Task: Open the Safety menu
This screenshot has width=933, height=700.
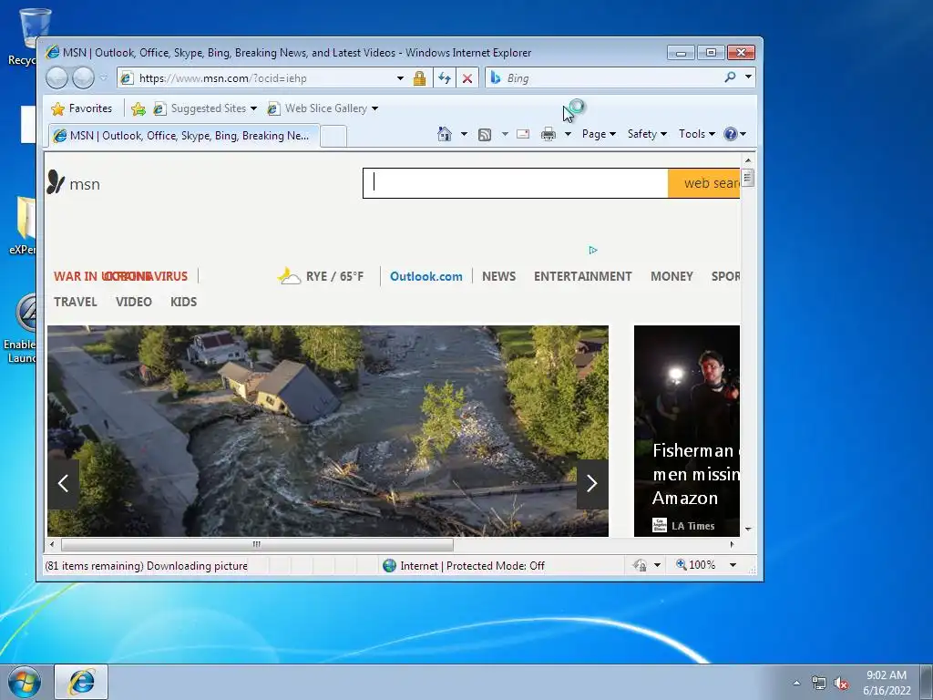Action: tap(648, 134)
